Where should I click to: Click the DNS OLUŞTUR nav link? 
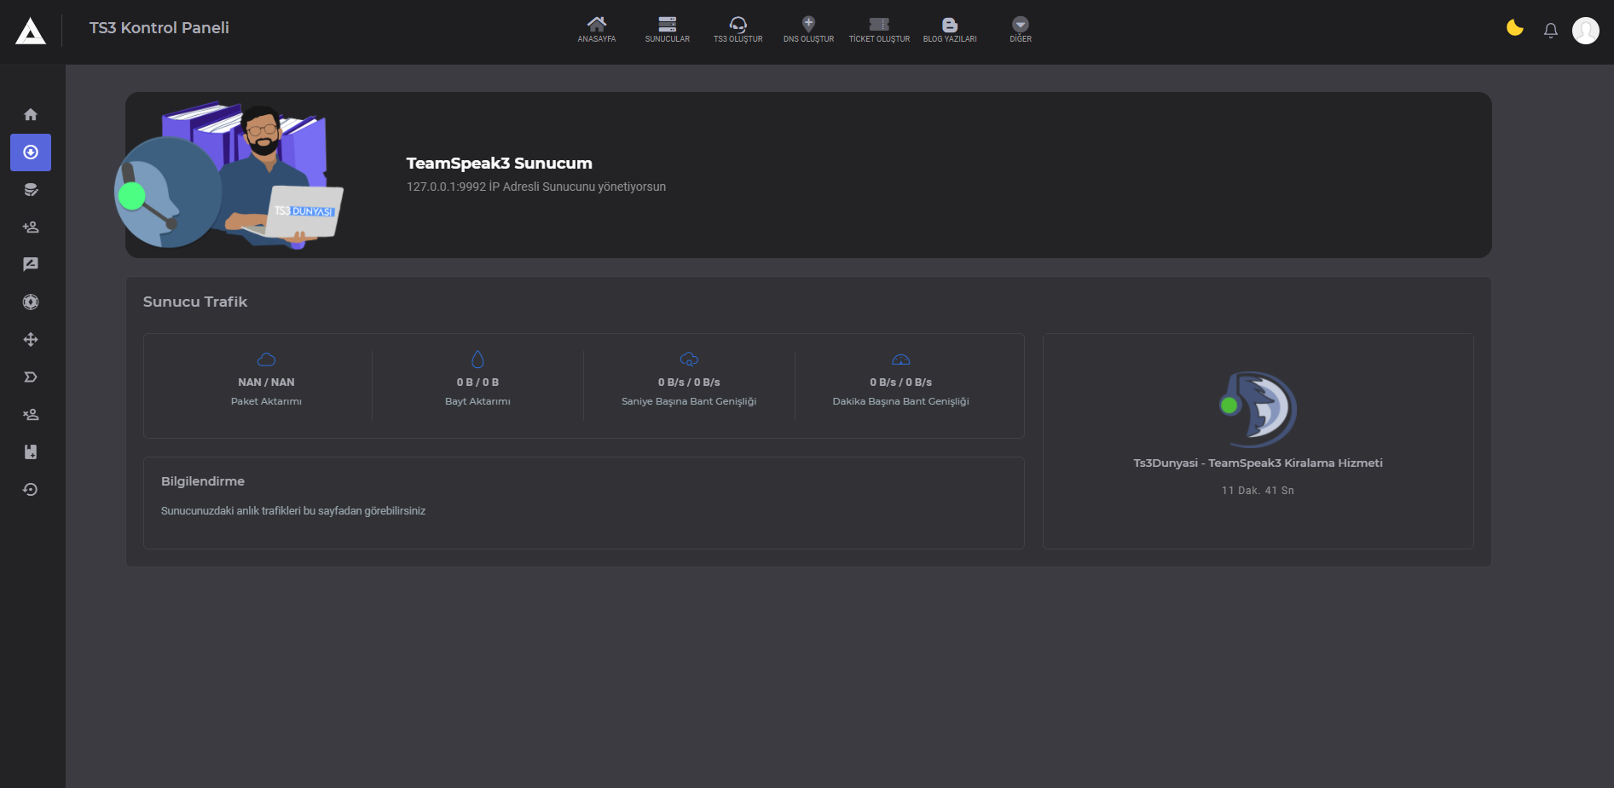[x=808, y=29]
